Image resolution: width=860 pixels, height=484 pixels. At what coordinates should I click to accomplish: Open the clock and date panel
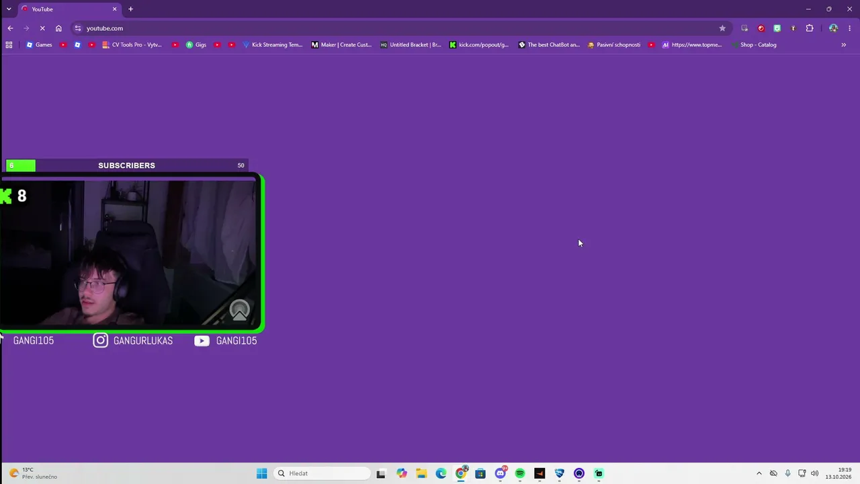[x=840, y=473]
